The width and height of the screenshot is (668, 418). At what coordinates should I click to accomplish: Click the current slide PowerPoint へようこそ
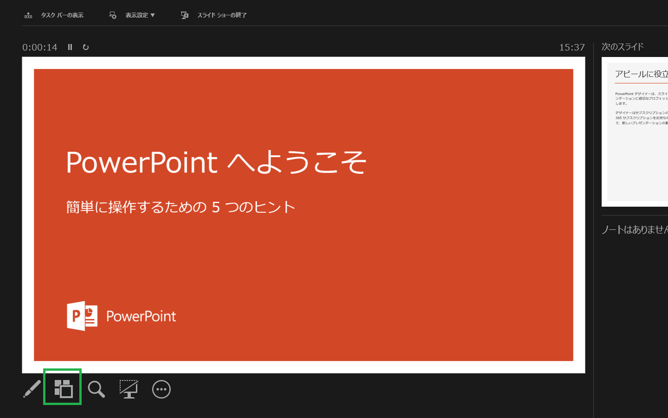click(303, 215)
